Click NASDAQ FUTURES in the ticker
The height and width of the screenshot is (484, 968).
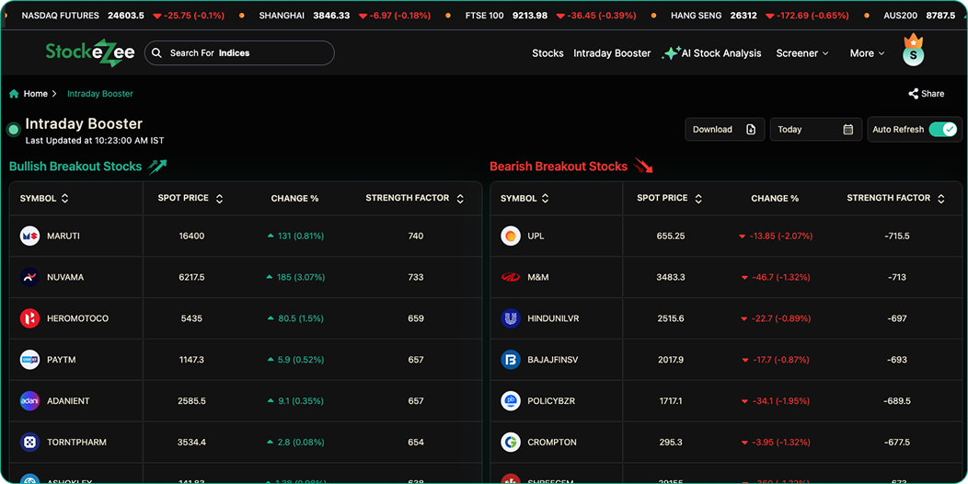(x=61, y=16)
